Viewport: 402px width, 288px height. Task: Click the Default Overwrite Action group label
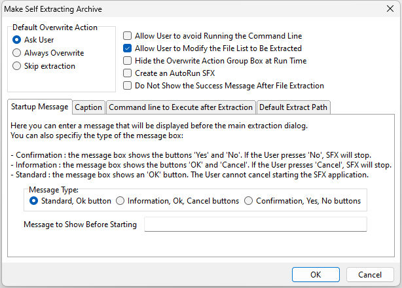point(55,27)
